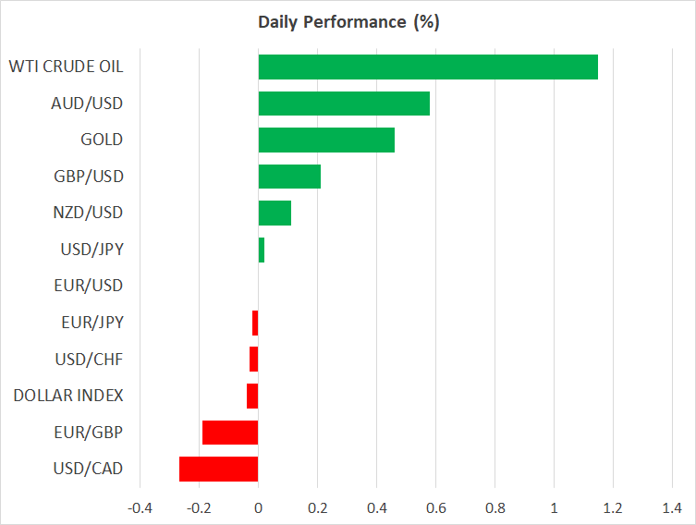
Task: Select the USD/CHF red bar
Action: tap(254, 359)
